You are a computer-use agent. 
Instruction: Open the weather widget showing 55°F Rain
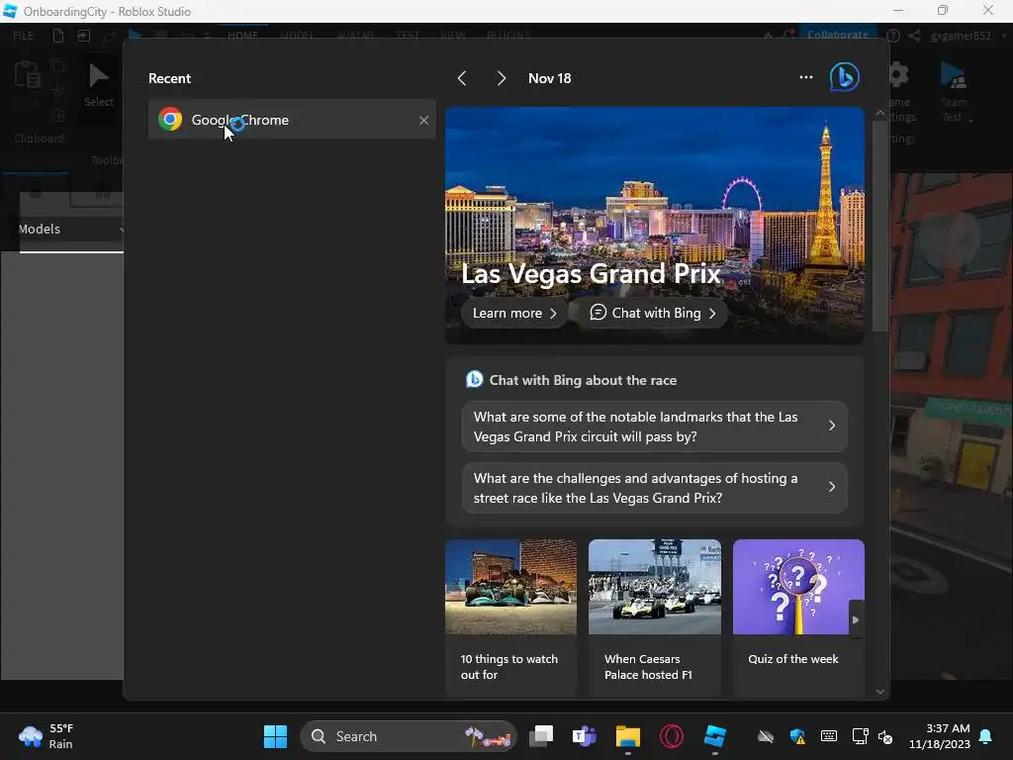46,736
